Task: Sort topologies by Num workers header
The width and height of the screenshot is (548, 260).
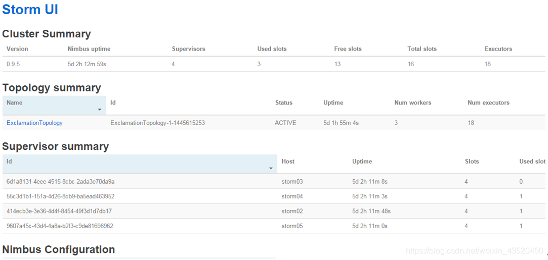Action: click(413, 102)
